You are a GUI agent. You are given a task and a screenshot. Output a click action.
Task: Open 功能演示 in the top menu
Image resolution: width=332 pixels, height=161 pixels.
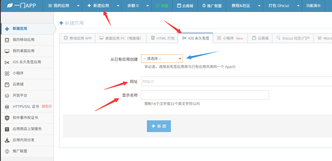click(313, 6)
